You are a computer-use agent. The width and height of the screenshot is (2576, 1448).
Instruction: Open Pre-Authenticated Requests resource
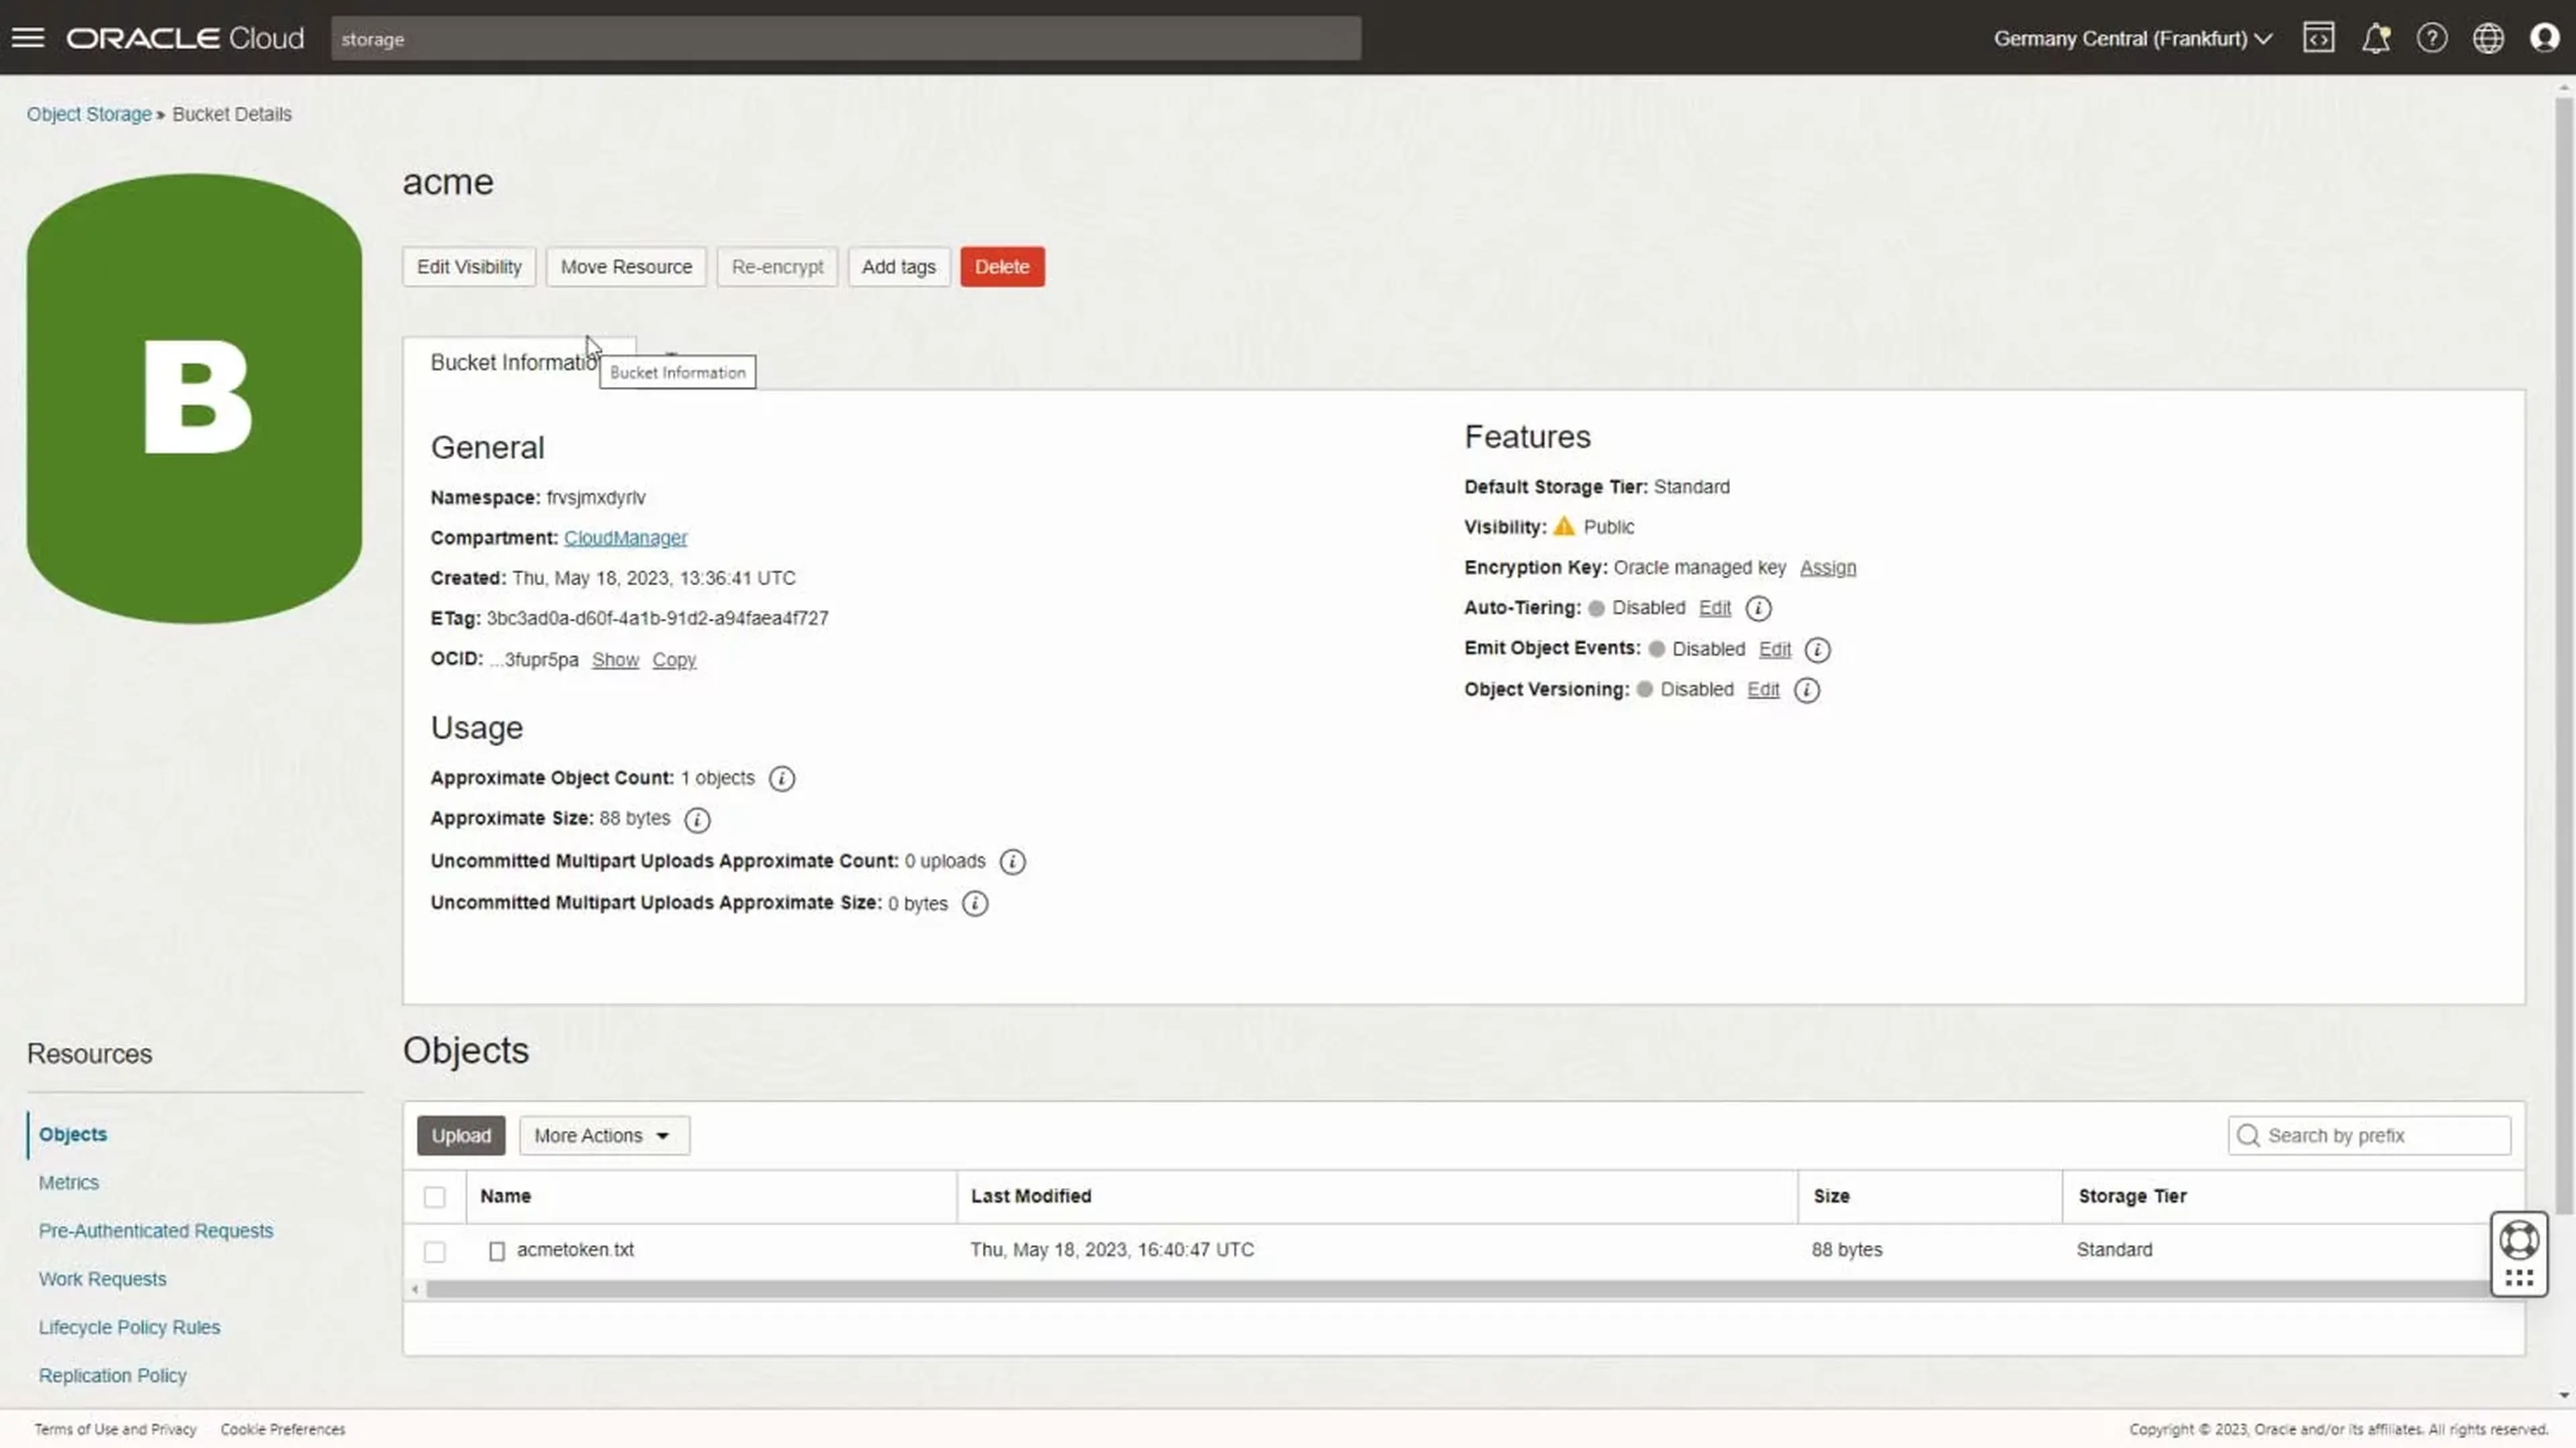point(156,1230)
